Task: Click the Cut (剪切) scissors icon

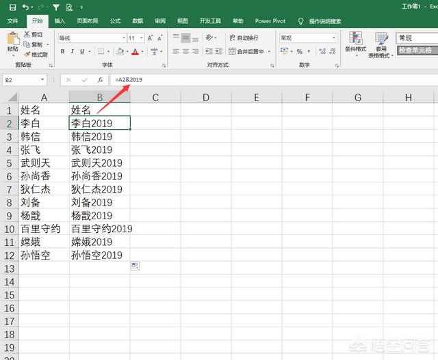Action: 27,34
